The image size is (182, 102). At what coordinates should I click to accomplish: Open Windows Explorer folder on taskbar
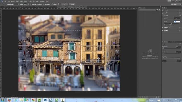click(21, 100)
